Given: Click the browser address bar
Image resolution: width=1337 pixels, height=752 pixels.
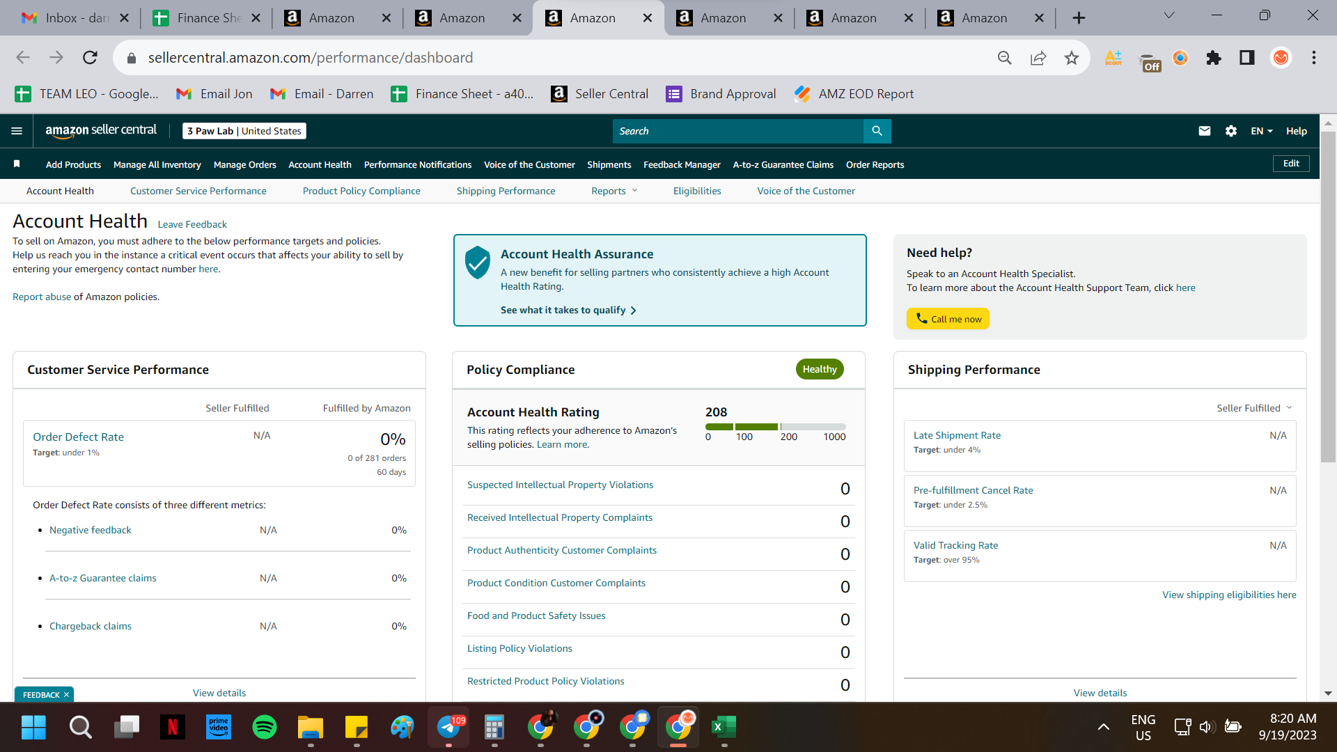Looking at the screenshot, I should 557,58.
